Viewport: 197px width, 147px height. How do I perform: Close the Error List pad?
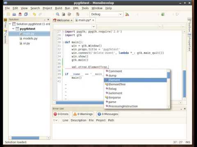(185, 109)
